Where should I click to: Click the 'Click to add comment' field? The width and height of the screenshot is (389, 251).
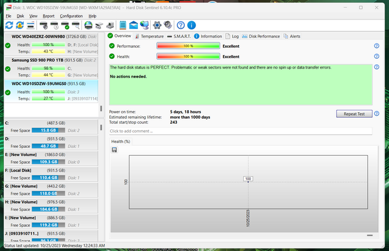click(x=240, y=131)
